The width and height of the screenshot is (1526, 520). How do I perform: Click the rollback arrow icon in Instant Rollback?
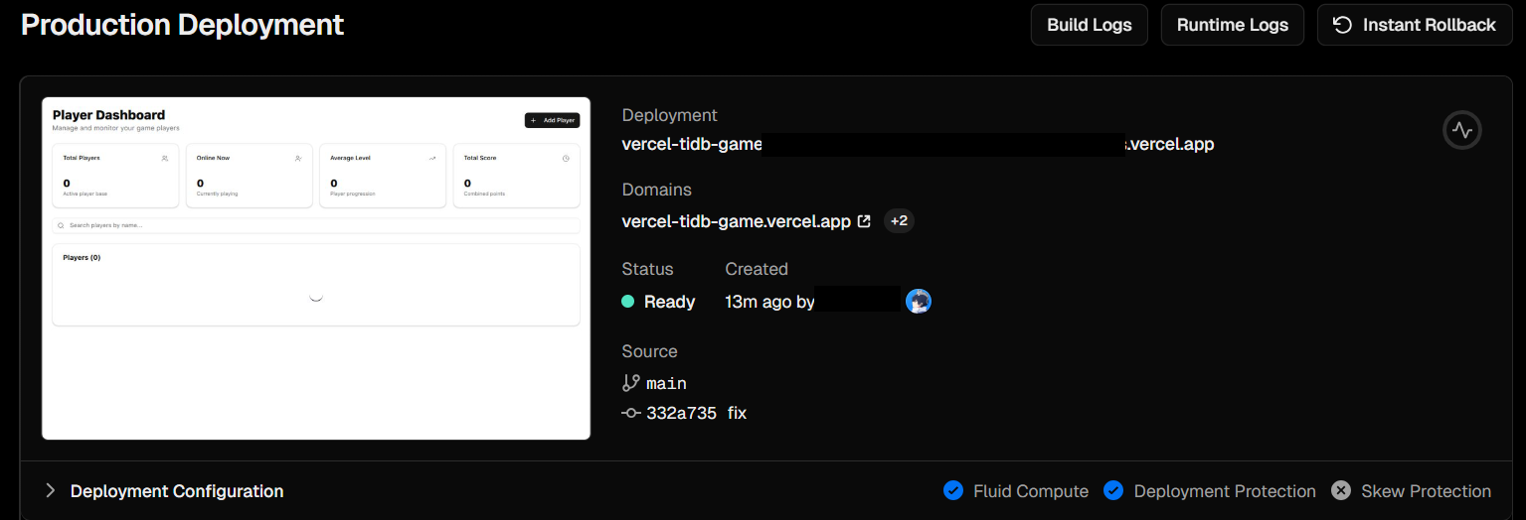pyautogui.click(x=1342, y=25)
